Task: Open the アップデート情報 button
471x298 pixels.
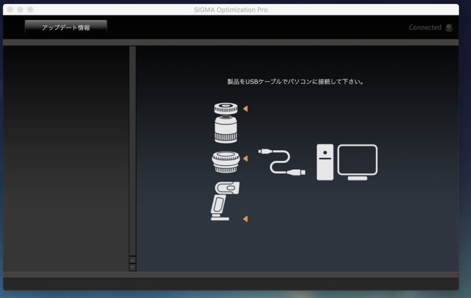Action: [x=66, y=27]
